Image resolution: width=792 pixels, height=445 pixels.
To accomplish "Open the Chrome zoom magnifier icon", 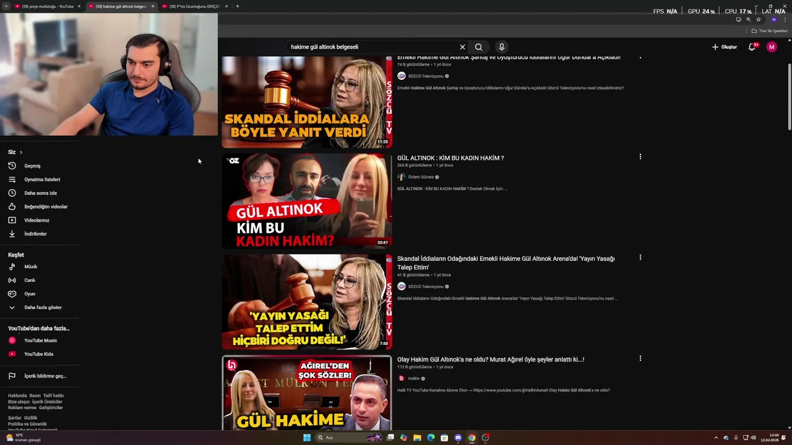I will 748,20.
